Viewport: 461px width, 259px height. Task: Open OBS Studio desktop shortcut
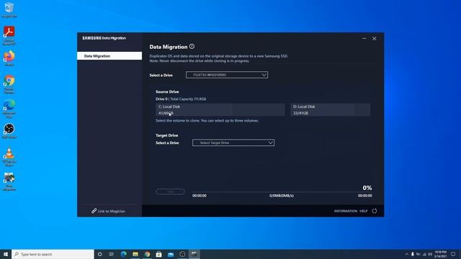tap(9, 131)
